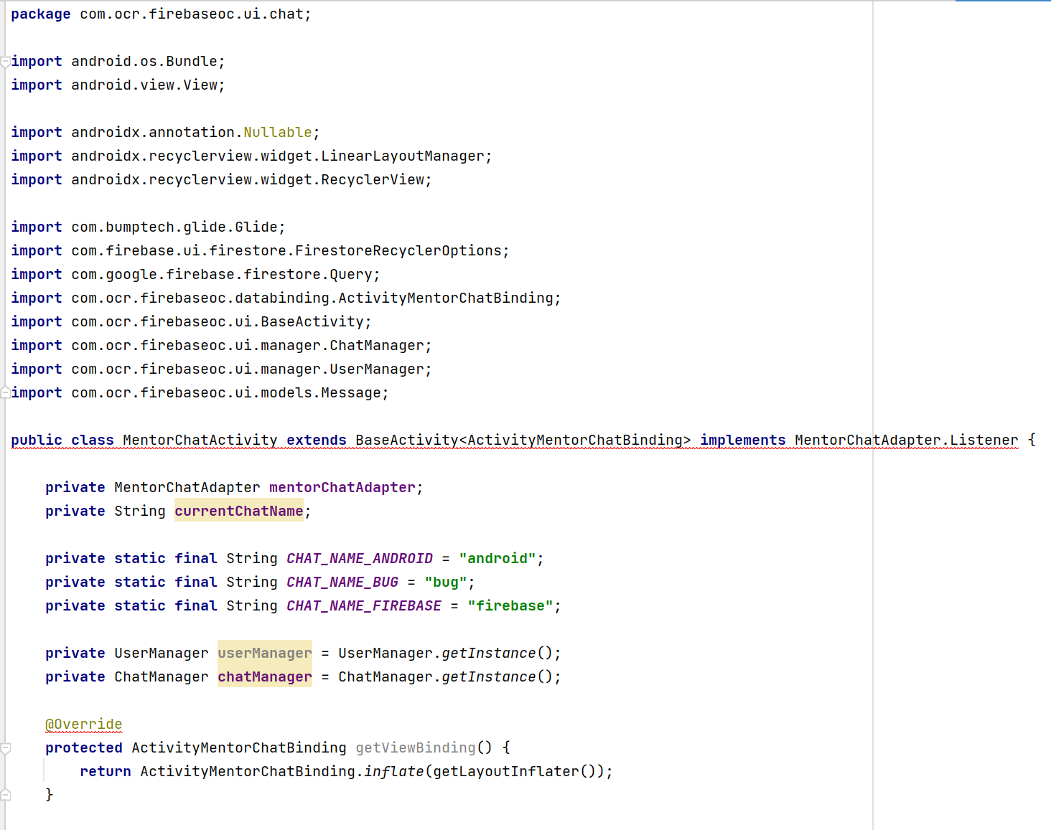Click the return keyword

[106, 772]
